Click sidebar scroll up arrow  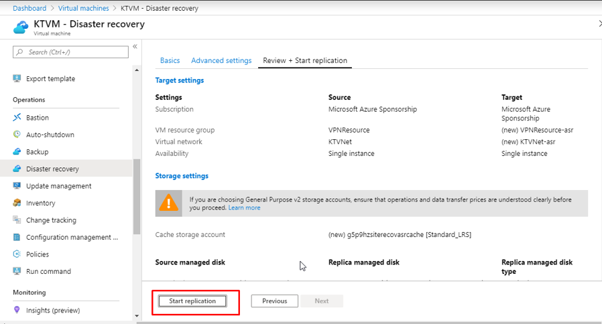pyautogui.click(x=137, y=70)
